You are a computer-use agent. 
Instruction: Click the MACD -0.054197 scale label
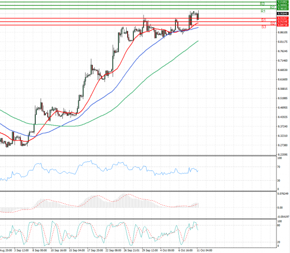point(283,217)
